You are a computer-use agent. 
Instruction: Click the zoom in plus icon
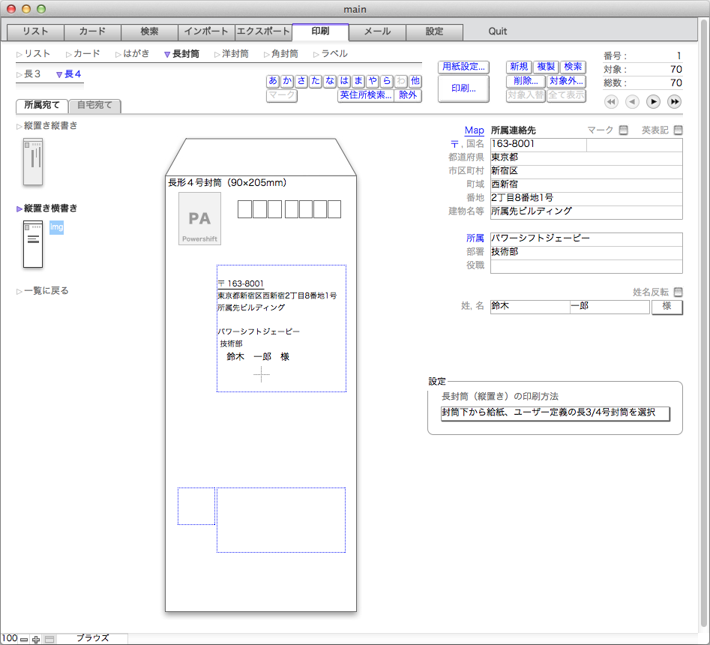coord(36,639)
